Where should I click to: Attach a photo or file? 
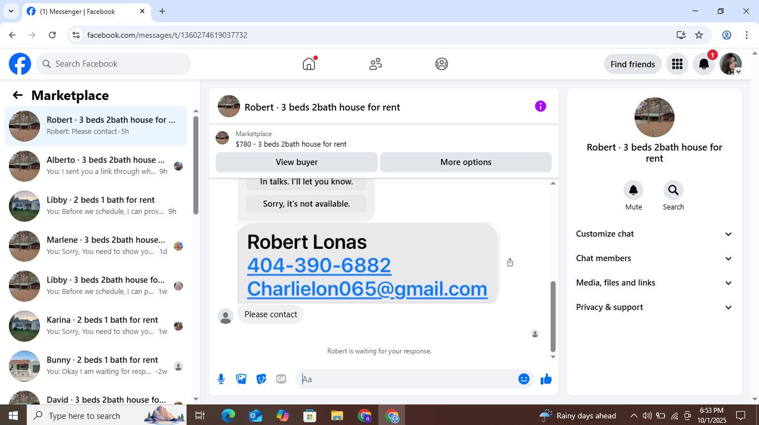click(241, 379)
